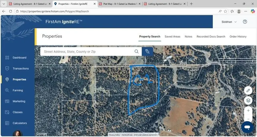257x137 pixels.
Task: Click the Google logo on map
Action: click(x=42, y=133)
